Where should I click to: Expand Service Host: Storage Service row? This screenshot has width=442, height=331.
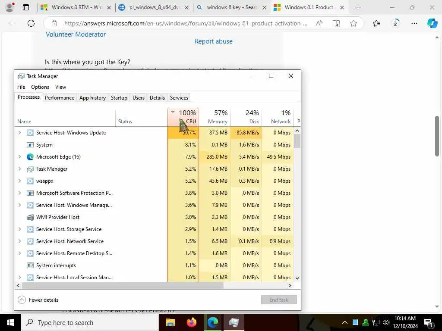point(19,229)
